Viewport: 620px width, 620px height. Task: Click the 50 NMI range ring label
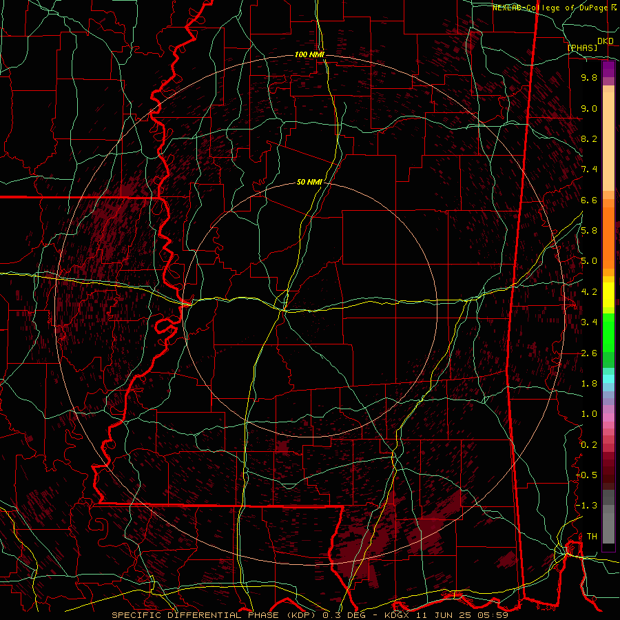(x=309, y=182)
